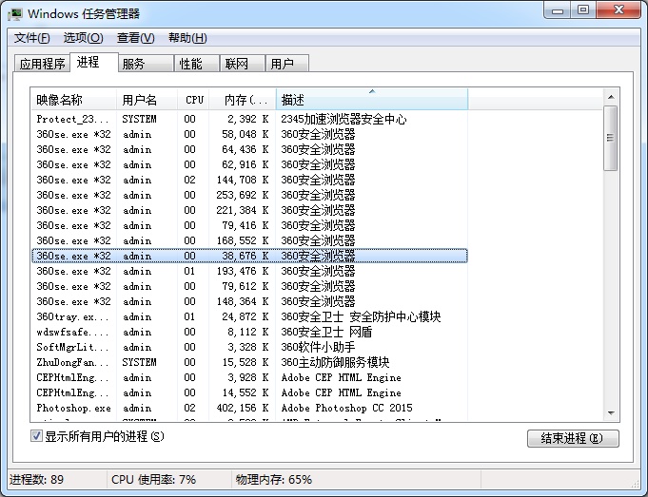Select the 360se.exe row using 79,416 K

point(249,225)
